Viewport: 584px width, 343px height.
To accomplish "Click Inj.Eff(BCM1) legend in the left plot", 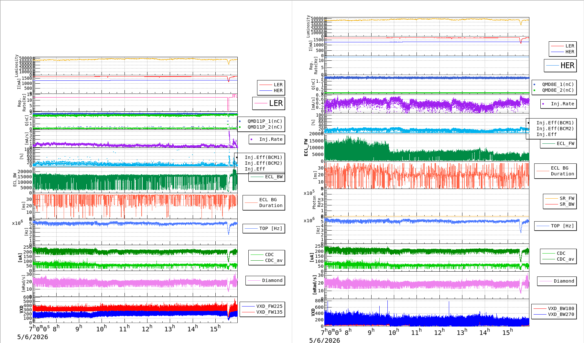I will 263,157.
